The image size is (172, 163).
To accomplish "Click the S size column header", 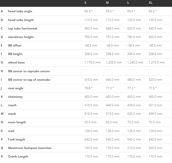I will [86, 3].
